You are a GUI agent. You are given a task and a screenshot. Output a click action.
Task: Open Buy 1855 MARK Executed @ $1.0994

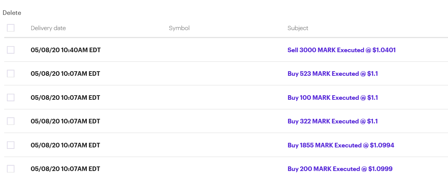point(341,145)
